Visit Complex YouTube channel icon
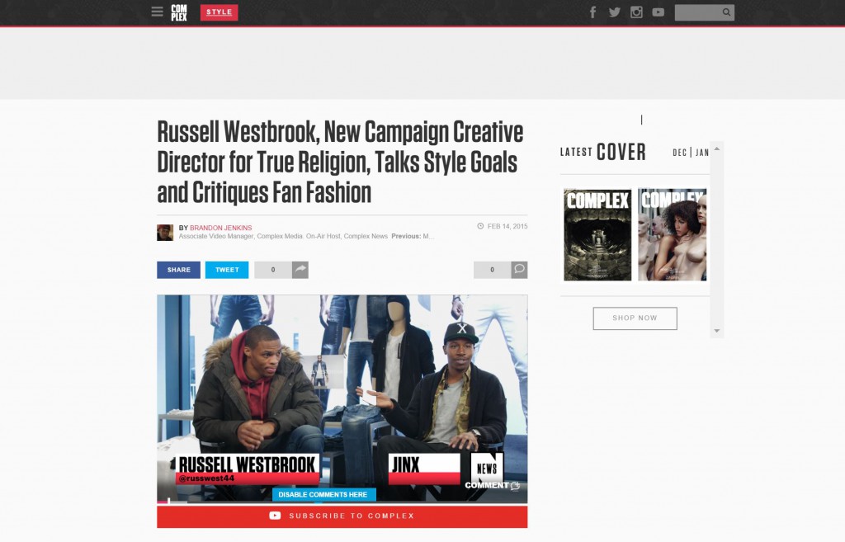 (658, 12)
